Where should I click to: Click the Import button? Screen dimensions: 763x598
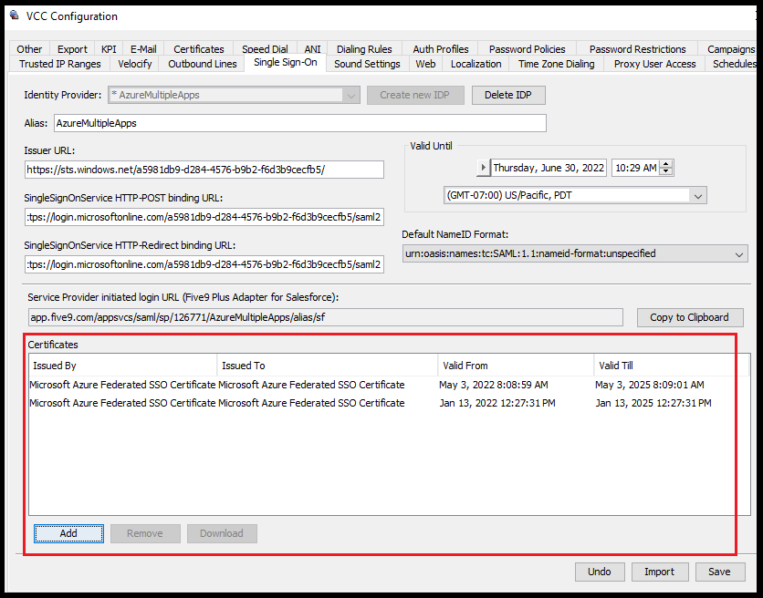pos(659,572)
